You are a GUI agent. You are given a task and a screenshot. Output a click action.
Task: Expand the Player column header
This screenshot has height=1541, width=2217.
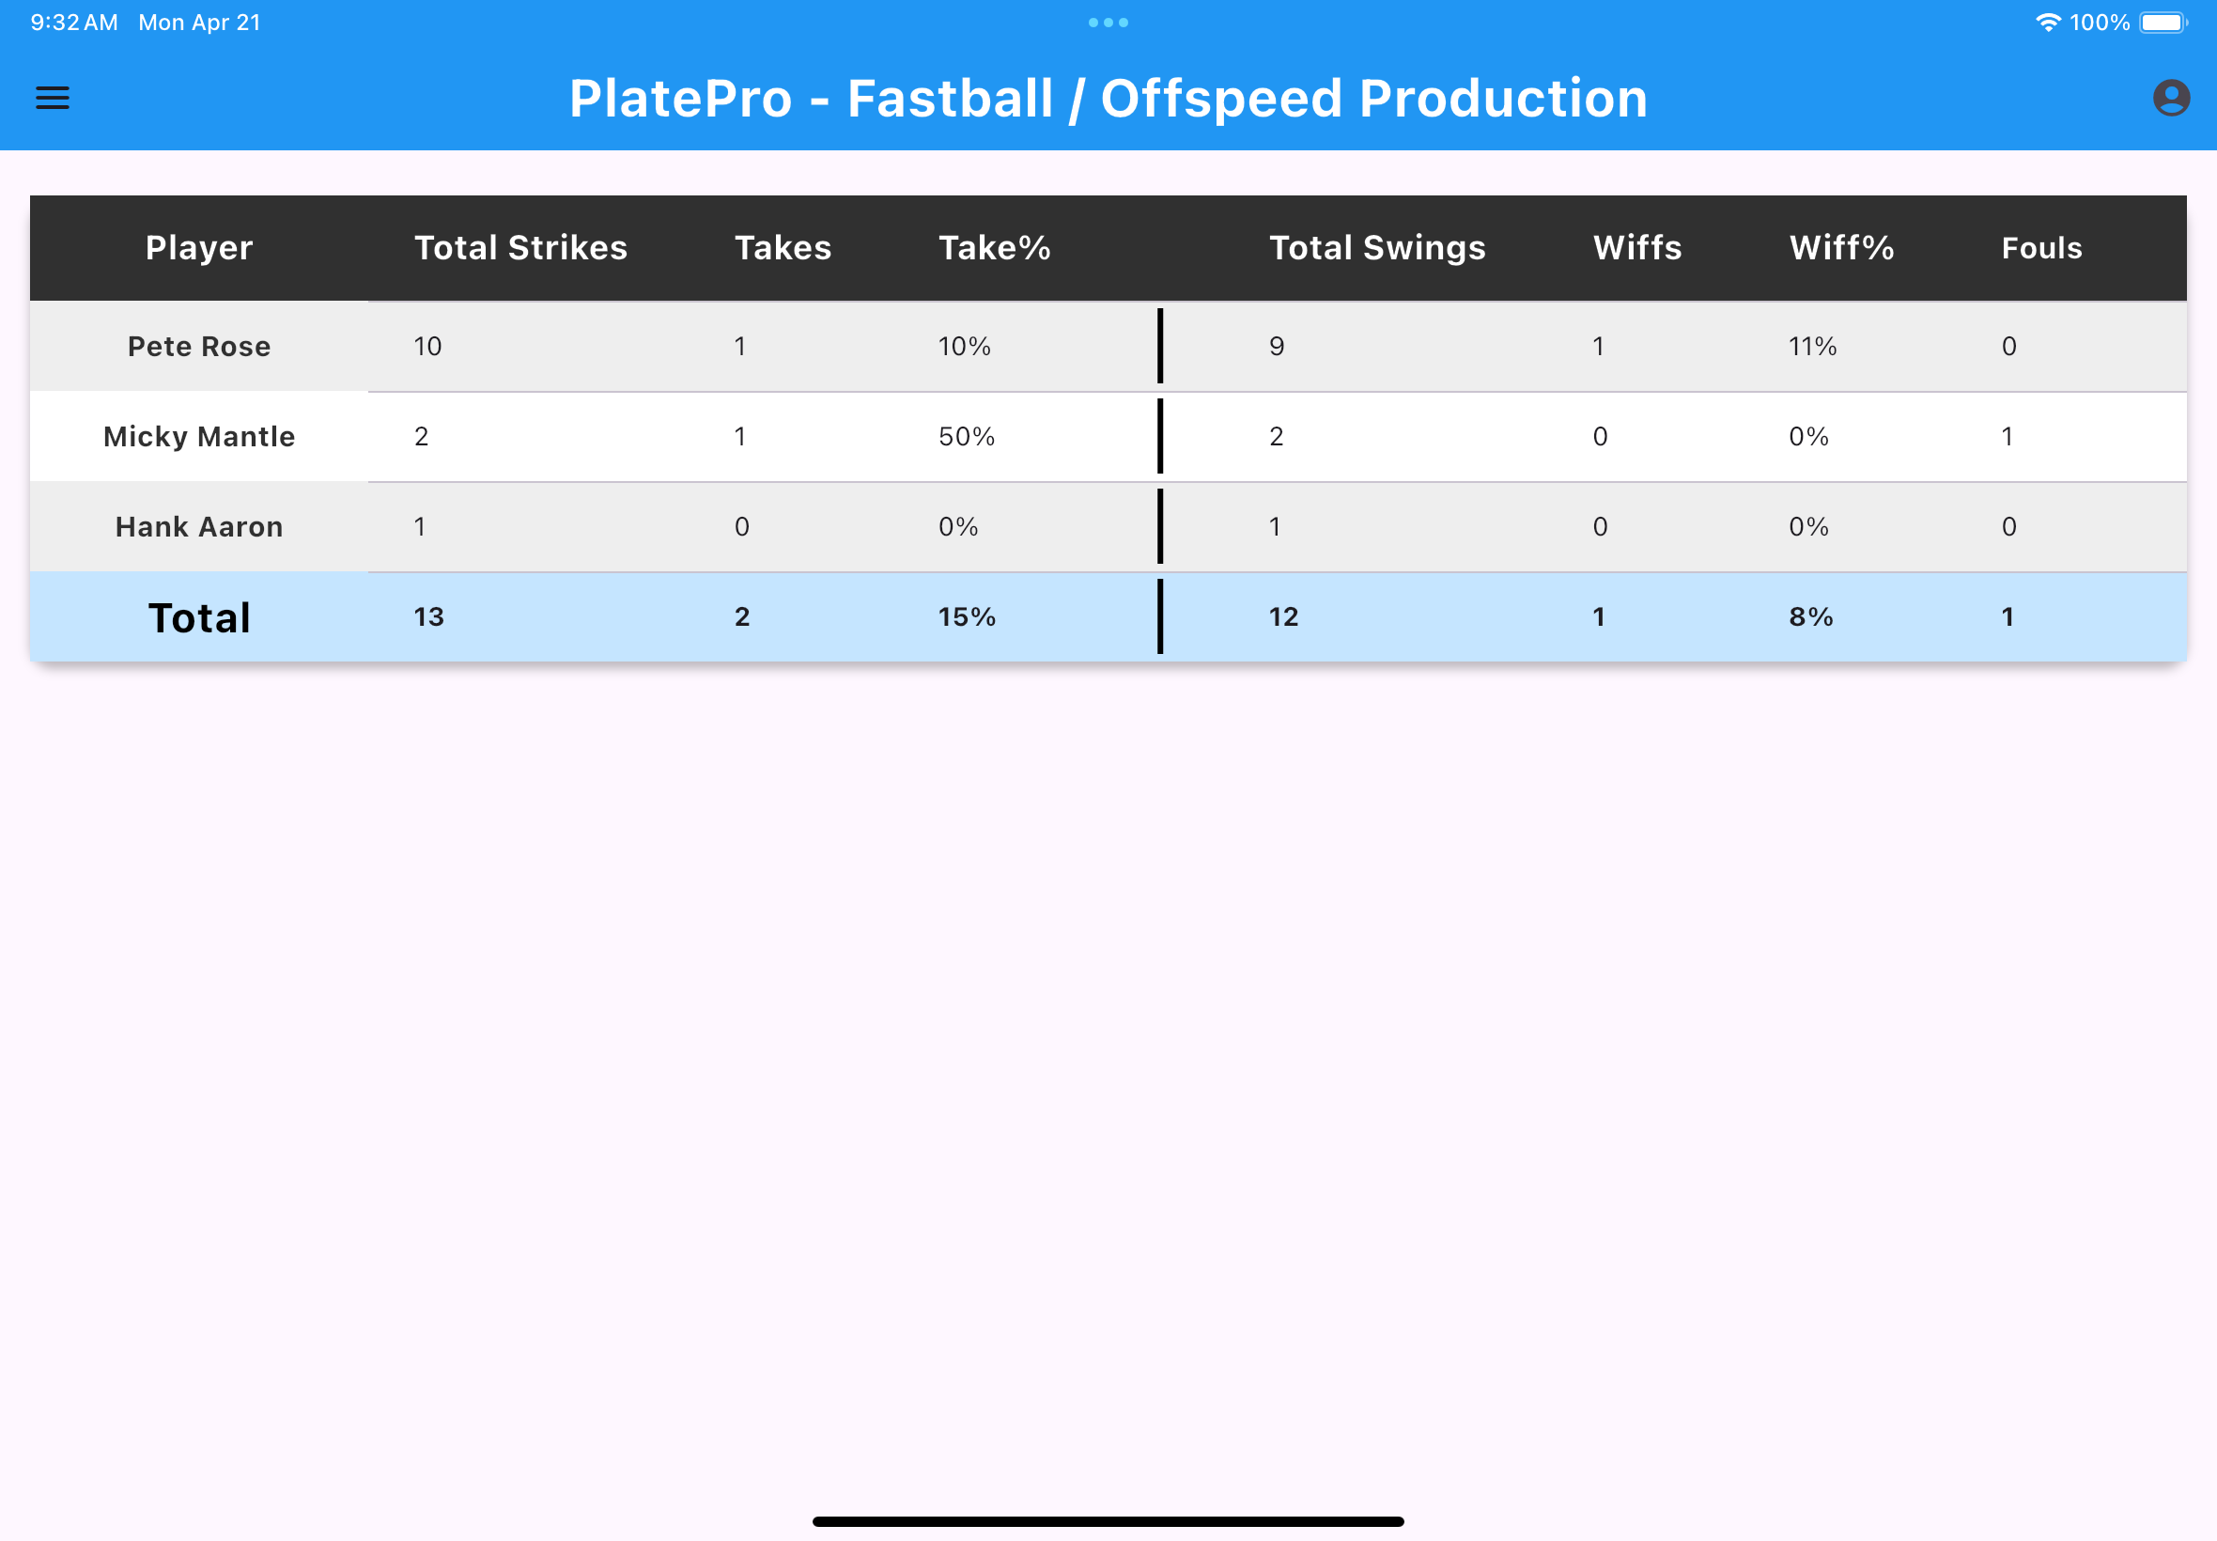click(x=198, y=247)
